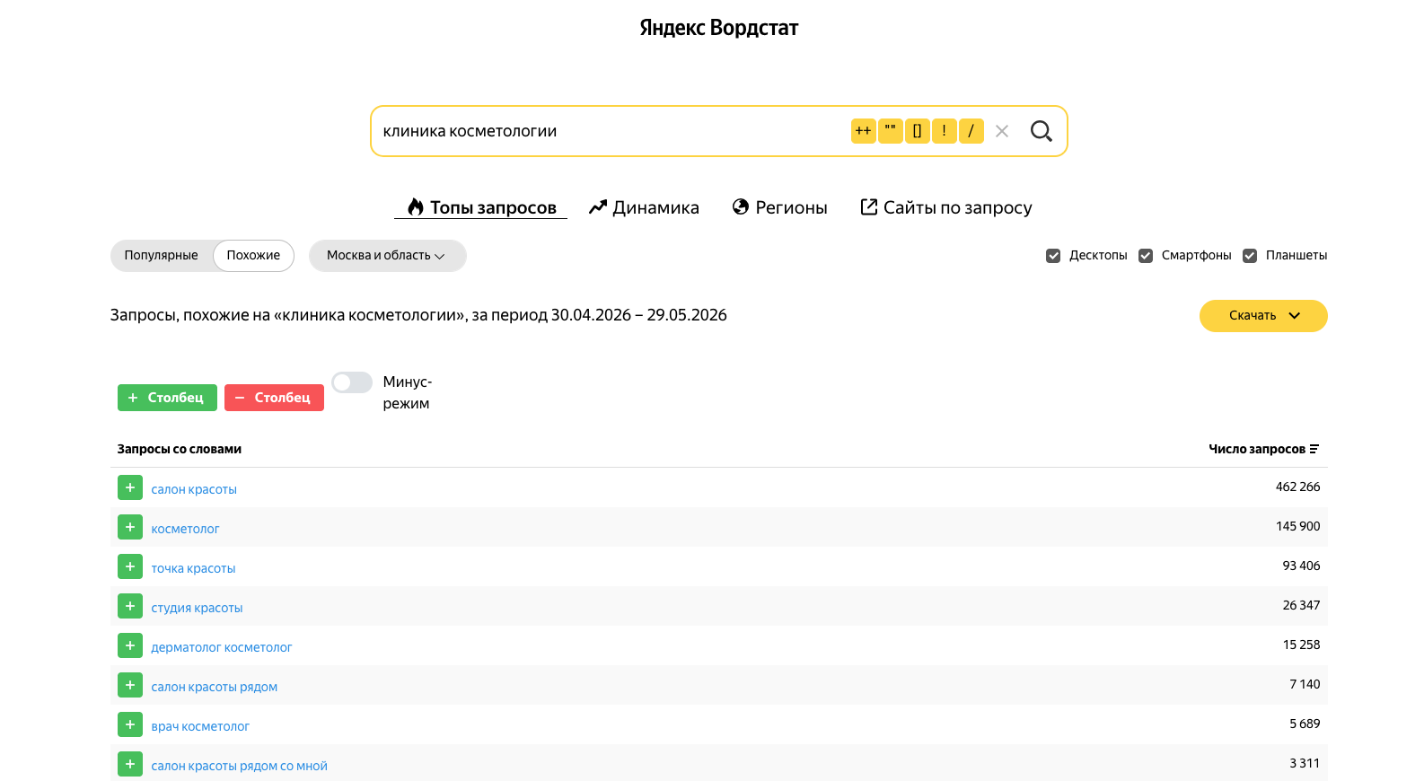Add 'дерматолог косметолог' with its plus button

click(x=130, y=645)
